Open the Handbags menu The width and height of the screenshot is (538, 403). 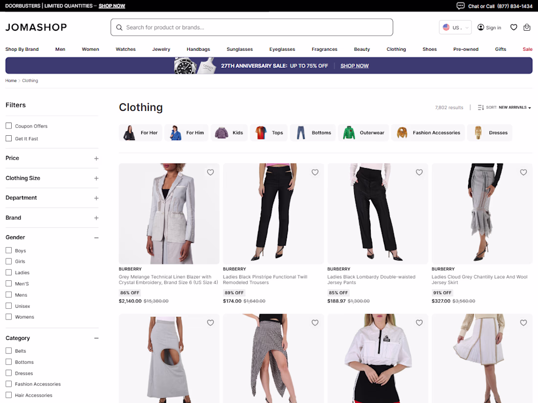[198, 49]
